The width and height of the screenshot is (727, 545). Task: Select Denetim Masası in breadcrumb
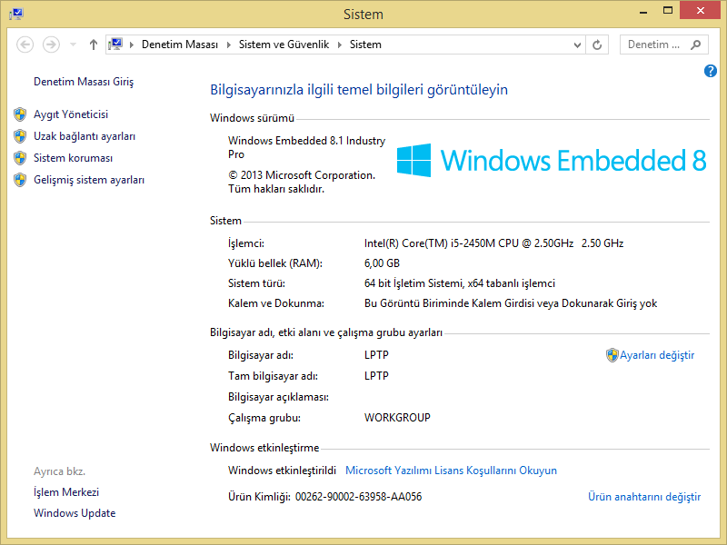point(179,45)
